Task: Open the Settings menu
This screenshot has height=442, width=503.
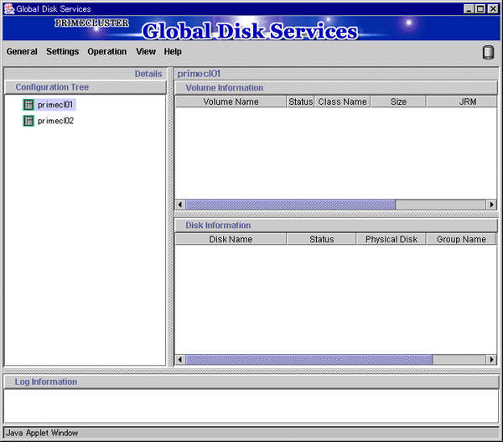Action: pos(63,51)
